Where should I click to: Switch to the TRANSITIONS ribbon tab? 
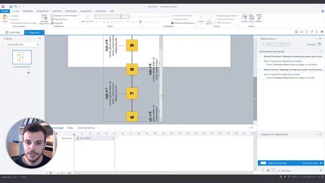71,11
